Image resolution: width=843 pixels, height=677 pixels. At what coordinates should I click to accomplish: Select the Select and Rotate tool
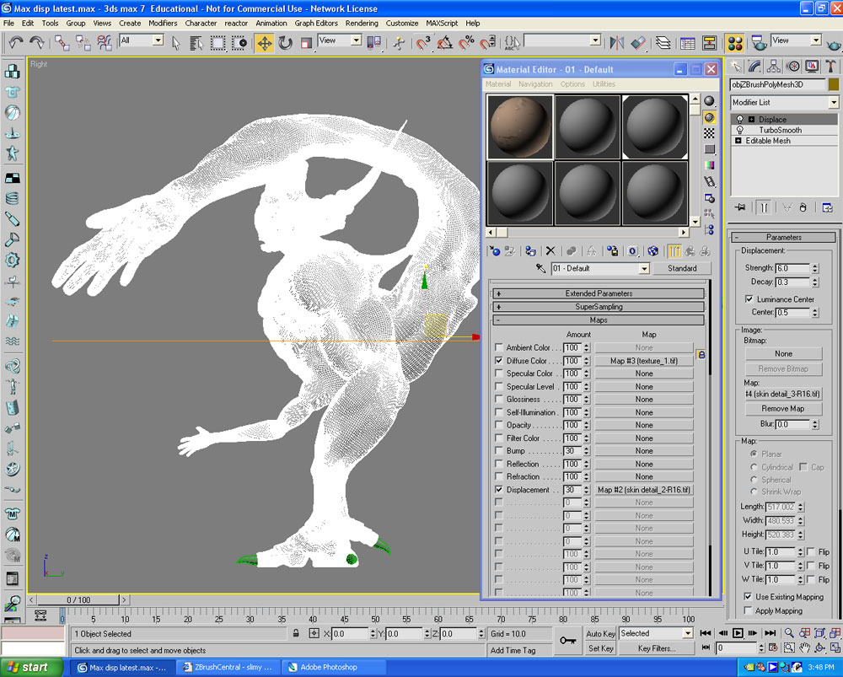point(285,43)
